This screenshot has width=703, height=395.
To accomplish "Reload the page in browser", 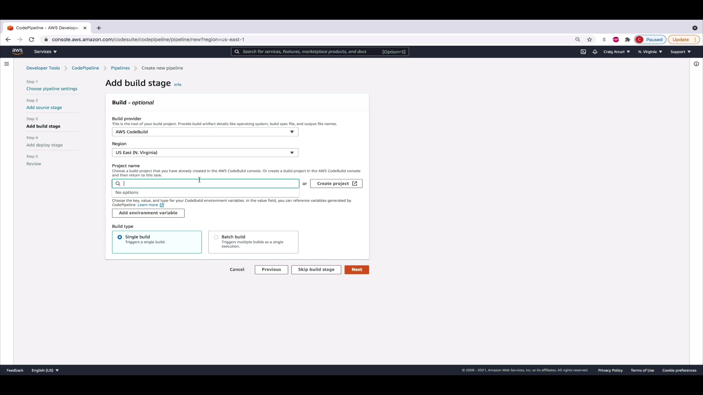I will pos(31,39).
